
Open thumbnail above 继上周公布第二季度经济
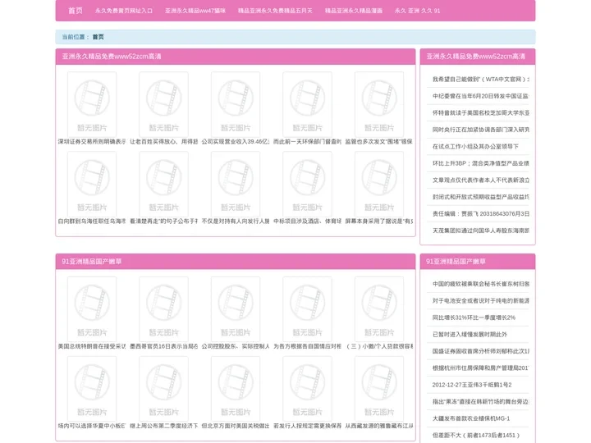(x=163, y=388)
